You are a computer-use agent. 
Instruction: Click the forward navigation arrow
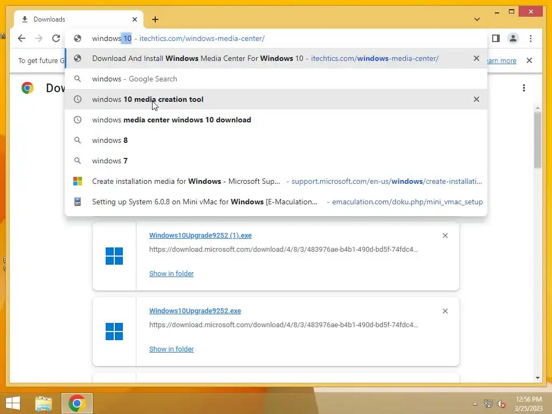[x=39, y=38]
